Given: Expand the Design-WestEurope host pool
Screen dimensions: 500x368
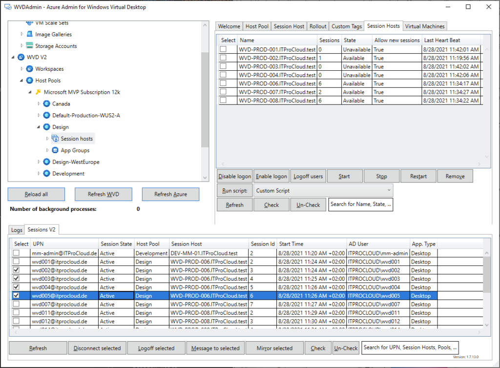Looking at the screenshot, I should pos(40,162).
